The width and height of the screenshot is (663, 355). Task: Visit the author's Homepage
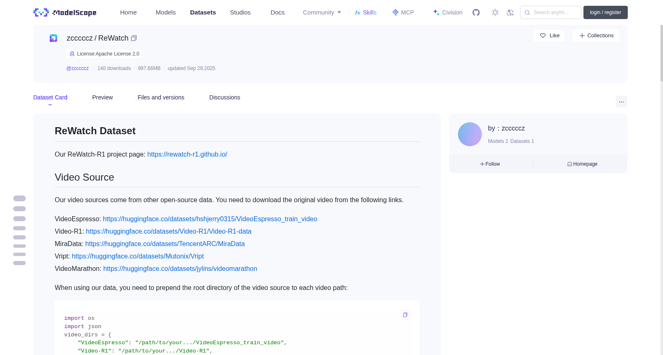pyautogui.click(x=582, y=164)
